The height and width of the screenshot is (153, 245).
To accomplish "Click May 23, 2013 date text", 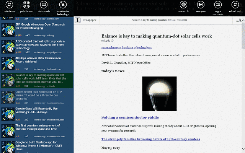I will click(x=111, y=148).
